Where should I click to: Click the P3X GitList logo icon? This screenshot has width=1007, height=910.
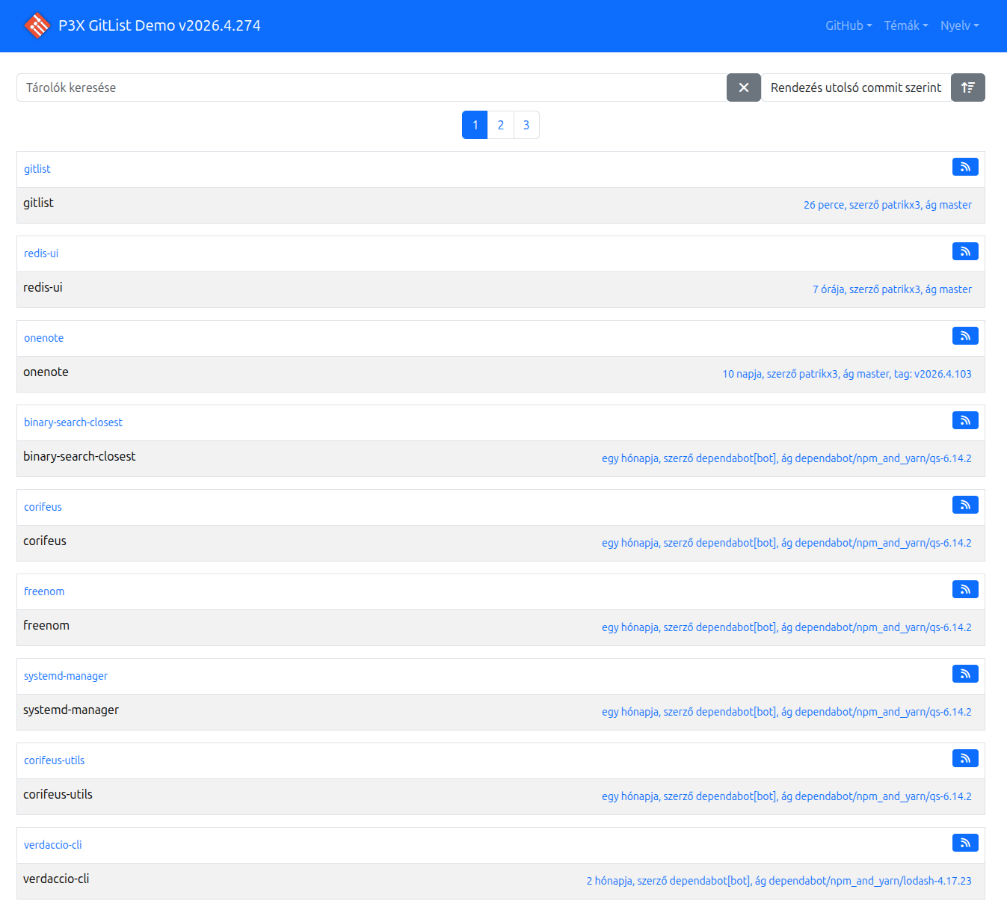click(x=37, y=25)
